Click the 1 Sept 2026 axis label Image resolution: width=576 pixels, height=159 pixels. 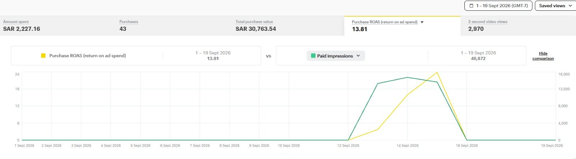point(24,146)
